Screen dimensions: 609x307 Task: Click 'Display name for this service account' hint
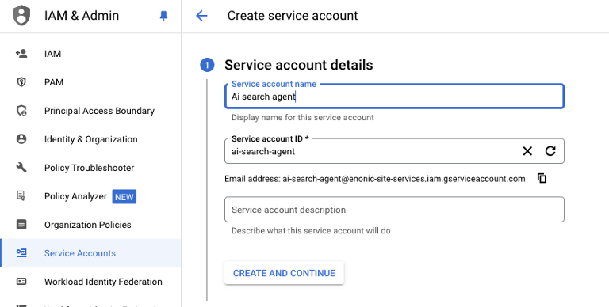tap(303, 117)
